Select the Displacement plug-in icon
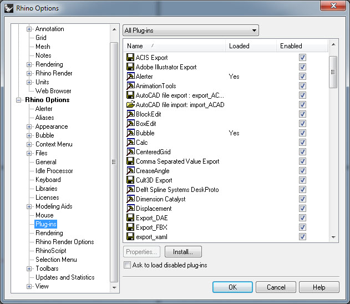Viewport: 350px width, 304px height. tap(130, 208)
